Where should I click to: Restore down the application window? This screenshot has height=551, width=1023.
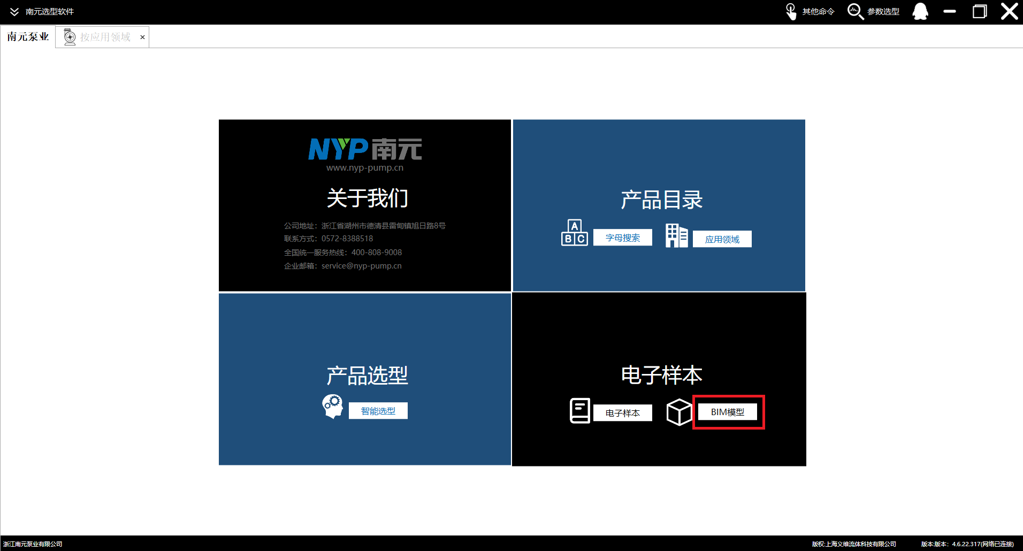(x=980, y=11)
